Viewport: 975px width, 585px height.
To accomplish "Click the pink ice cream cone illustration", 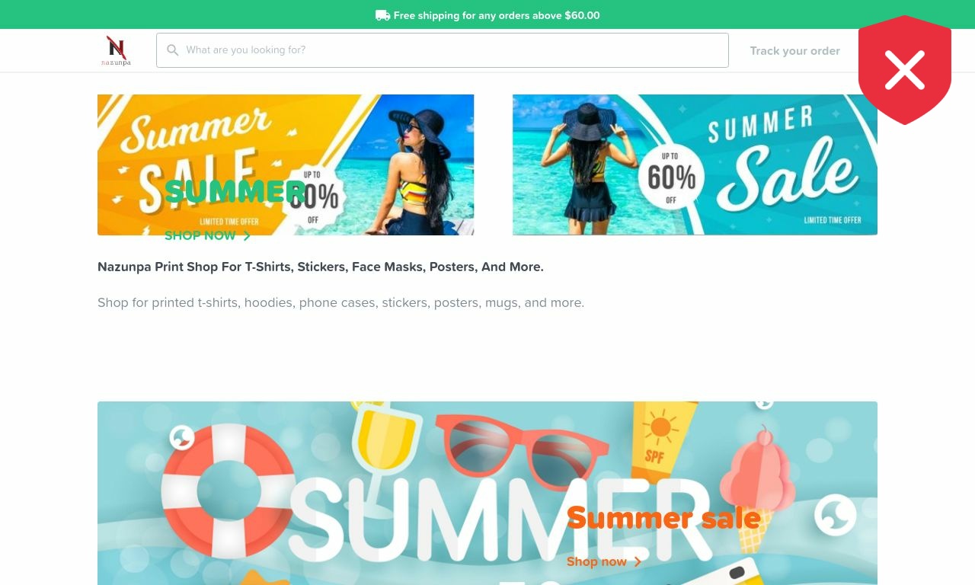I will pyautogui.click(x=758, y=487).
